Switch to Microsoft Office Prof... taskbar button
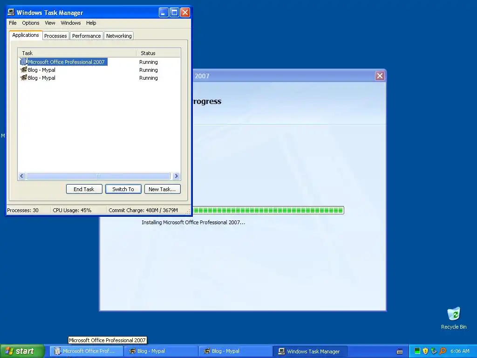477x358 pixels. (x=87, y=351)
